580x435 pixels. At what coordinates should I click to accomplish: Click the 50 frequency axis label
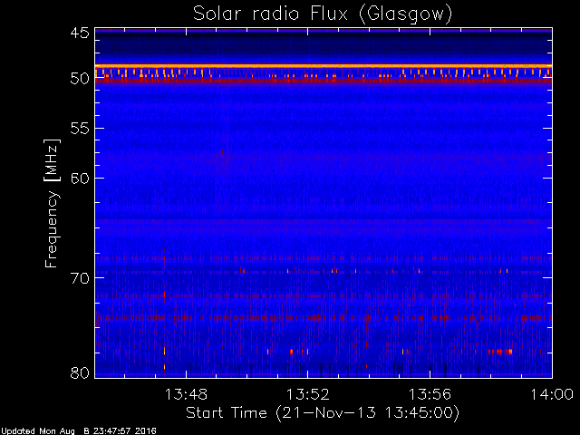(80, 79)
